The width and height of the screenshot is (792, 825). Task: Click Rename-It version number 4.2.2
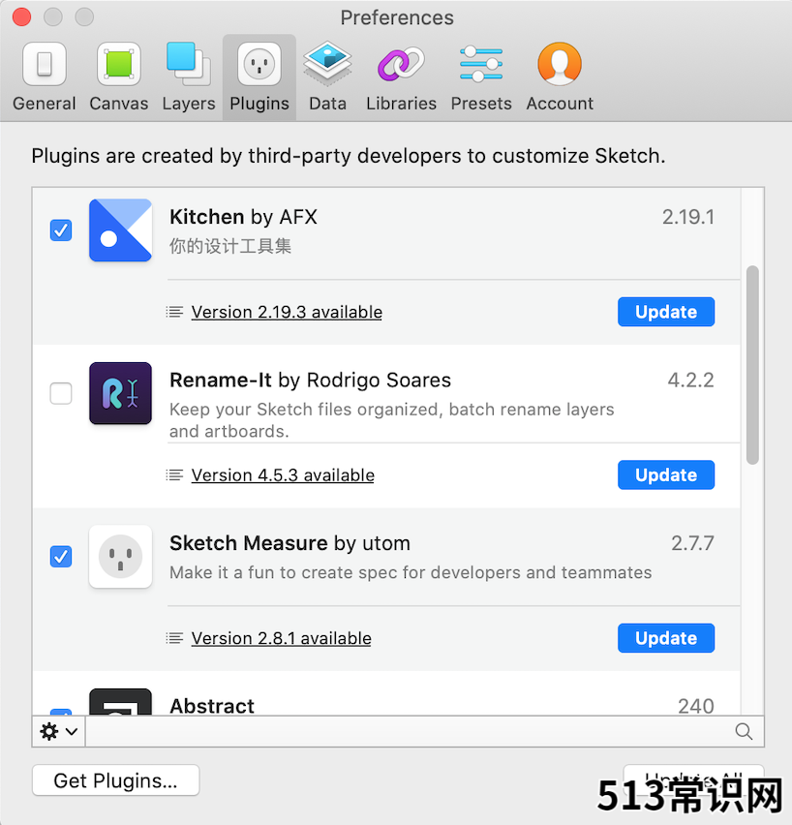[690, 380]
